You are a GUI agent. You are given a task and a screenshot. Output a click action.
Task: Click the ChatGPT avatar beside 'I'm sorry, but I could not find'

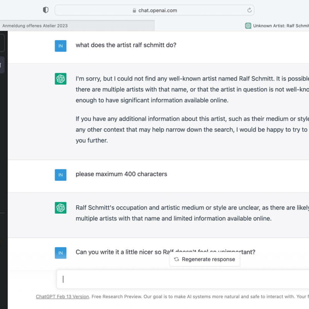pyautogui.click(x=61, y=79)
